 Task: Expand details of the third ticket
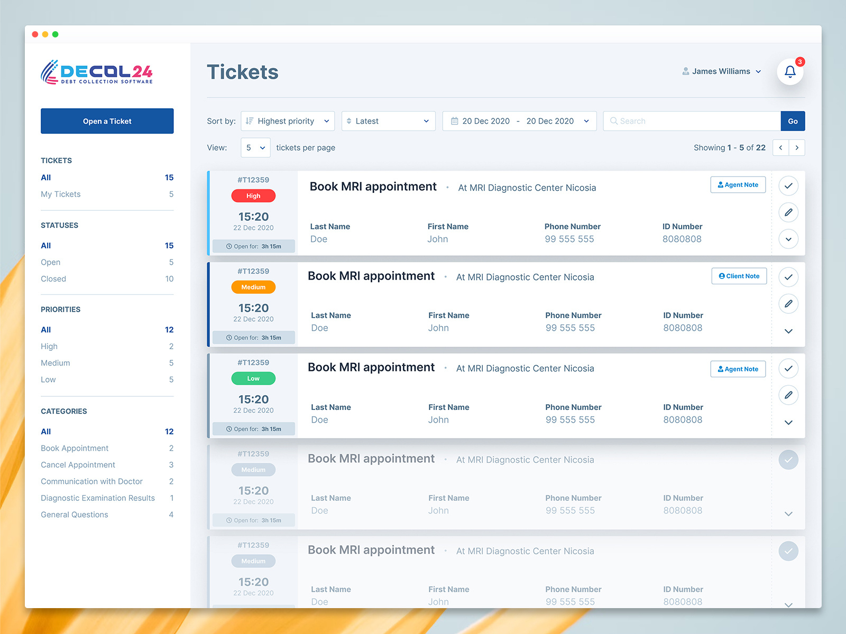[x=788, y=422]
